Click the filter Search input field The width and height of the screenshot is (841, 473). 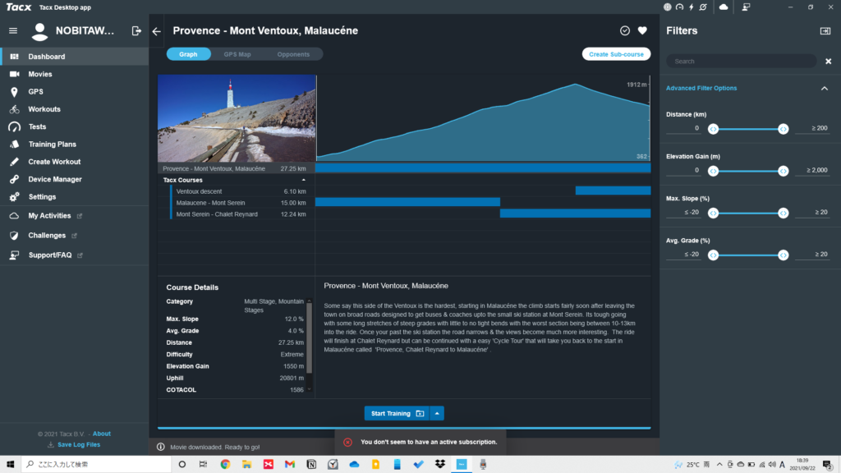tap(739, 62)
